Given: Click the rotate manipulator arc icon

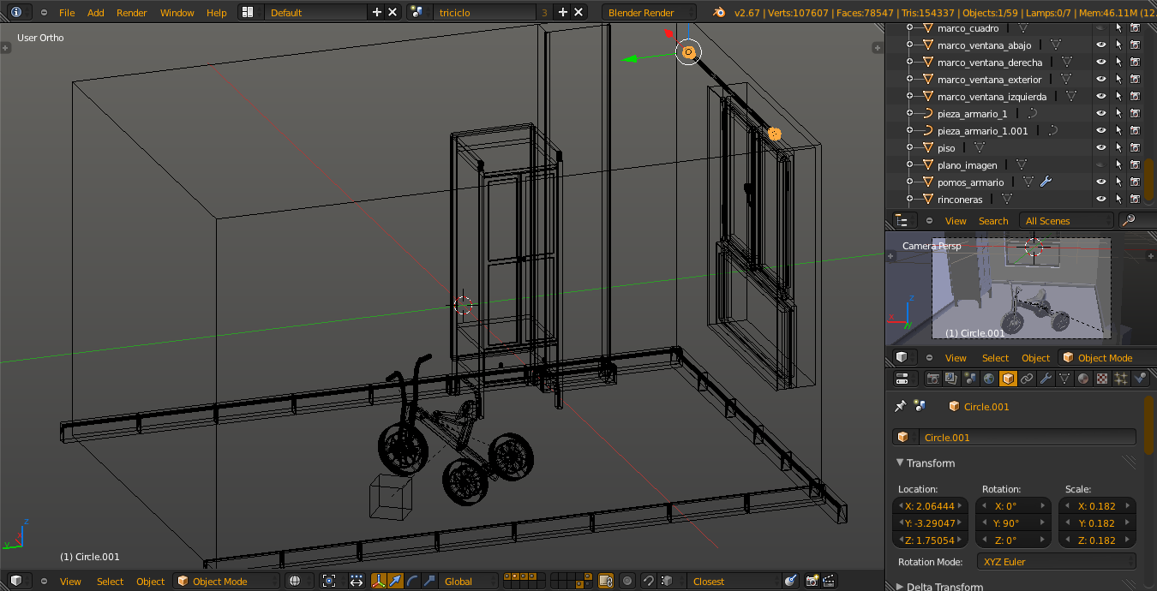Looking at the screenshot, I should point(413,581).
